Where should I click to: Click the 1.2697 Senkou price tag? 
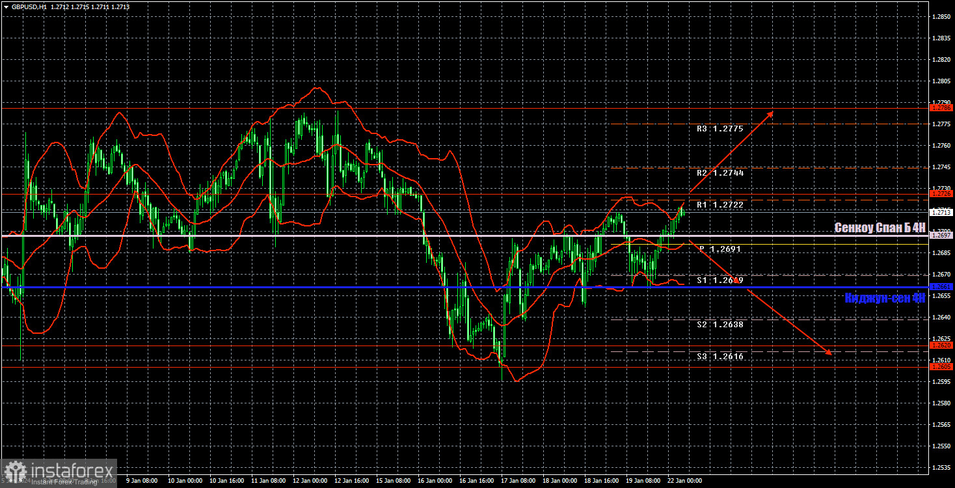coord(941,236)
